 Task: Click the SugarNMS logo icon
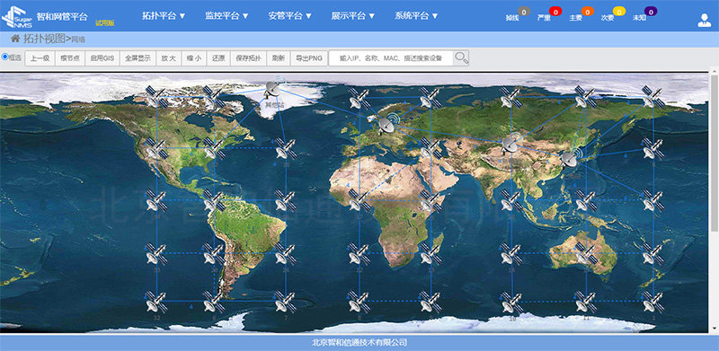coord(17,17)
